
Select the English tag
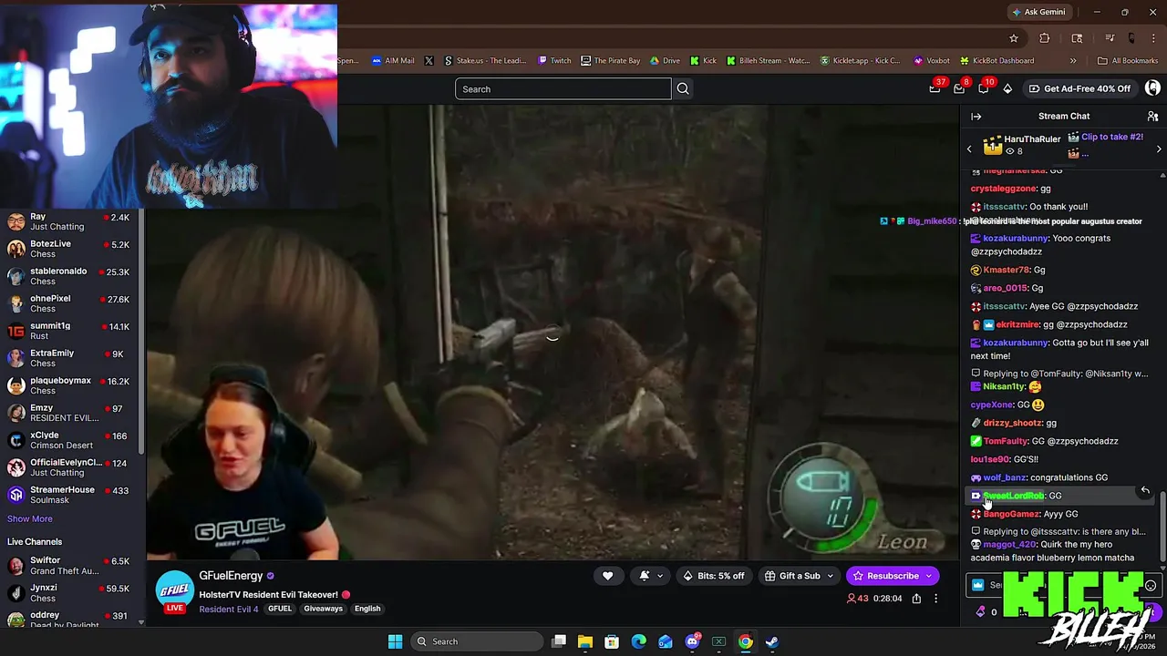click(367, 609)
